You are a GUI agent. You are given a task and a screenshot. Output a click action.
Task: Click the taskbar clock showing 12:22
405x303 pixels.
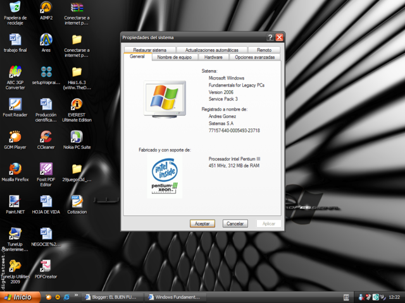click(394, 297)
